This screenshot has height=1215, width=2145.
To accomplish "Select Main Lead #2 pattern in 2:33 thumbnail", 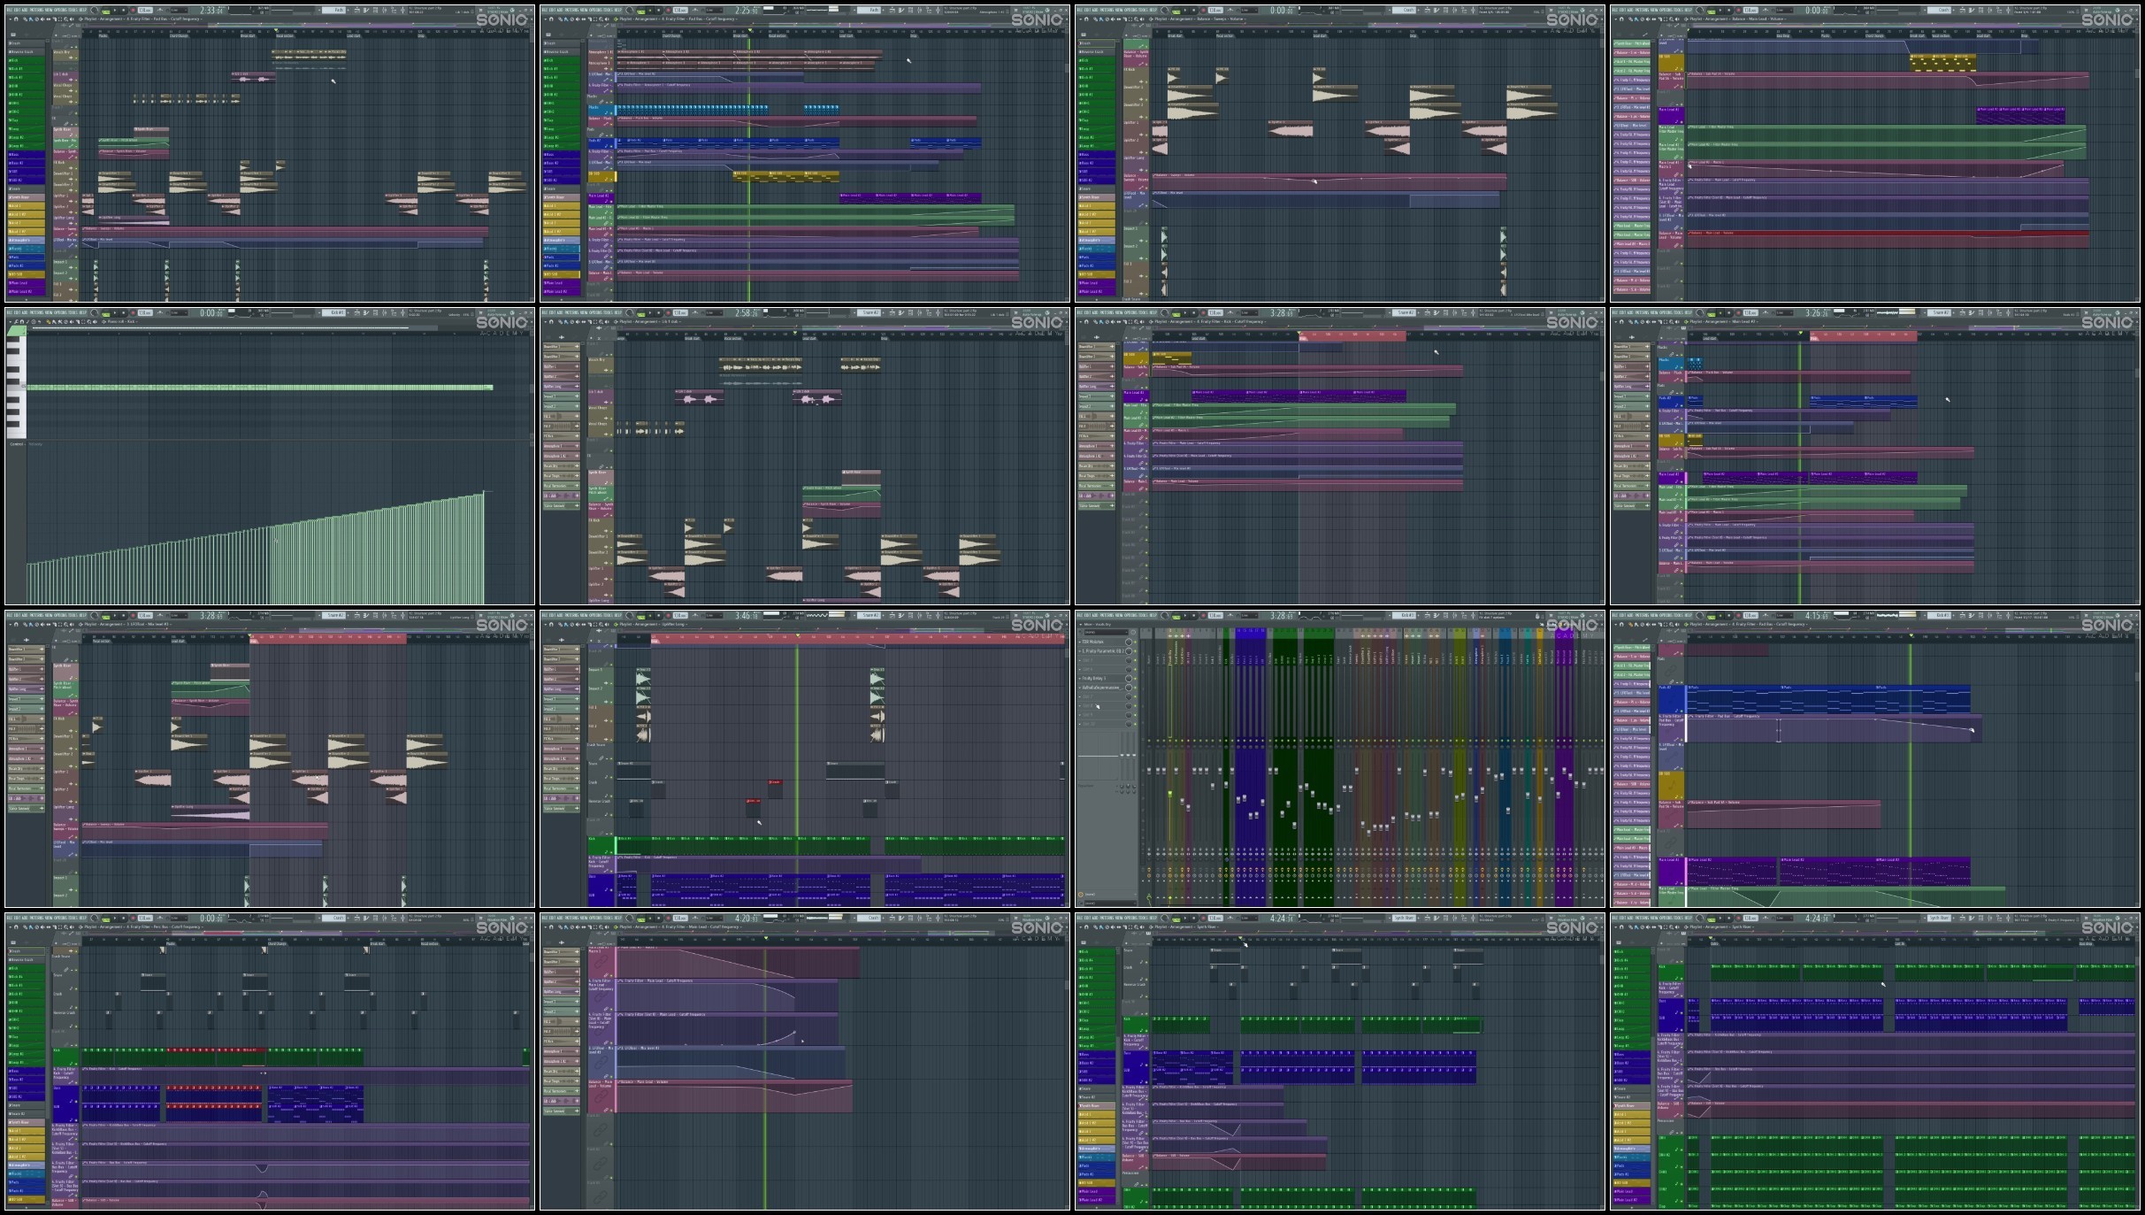I will click(x=27, y=291).
